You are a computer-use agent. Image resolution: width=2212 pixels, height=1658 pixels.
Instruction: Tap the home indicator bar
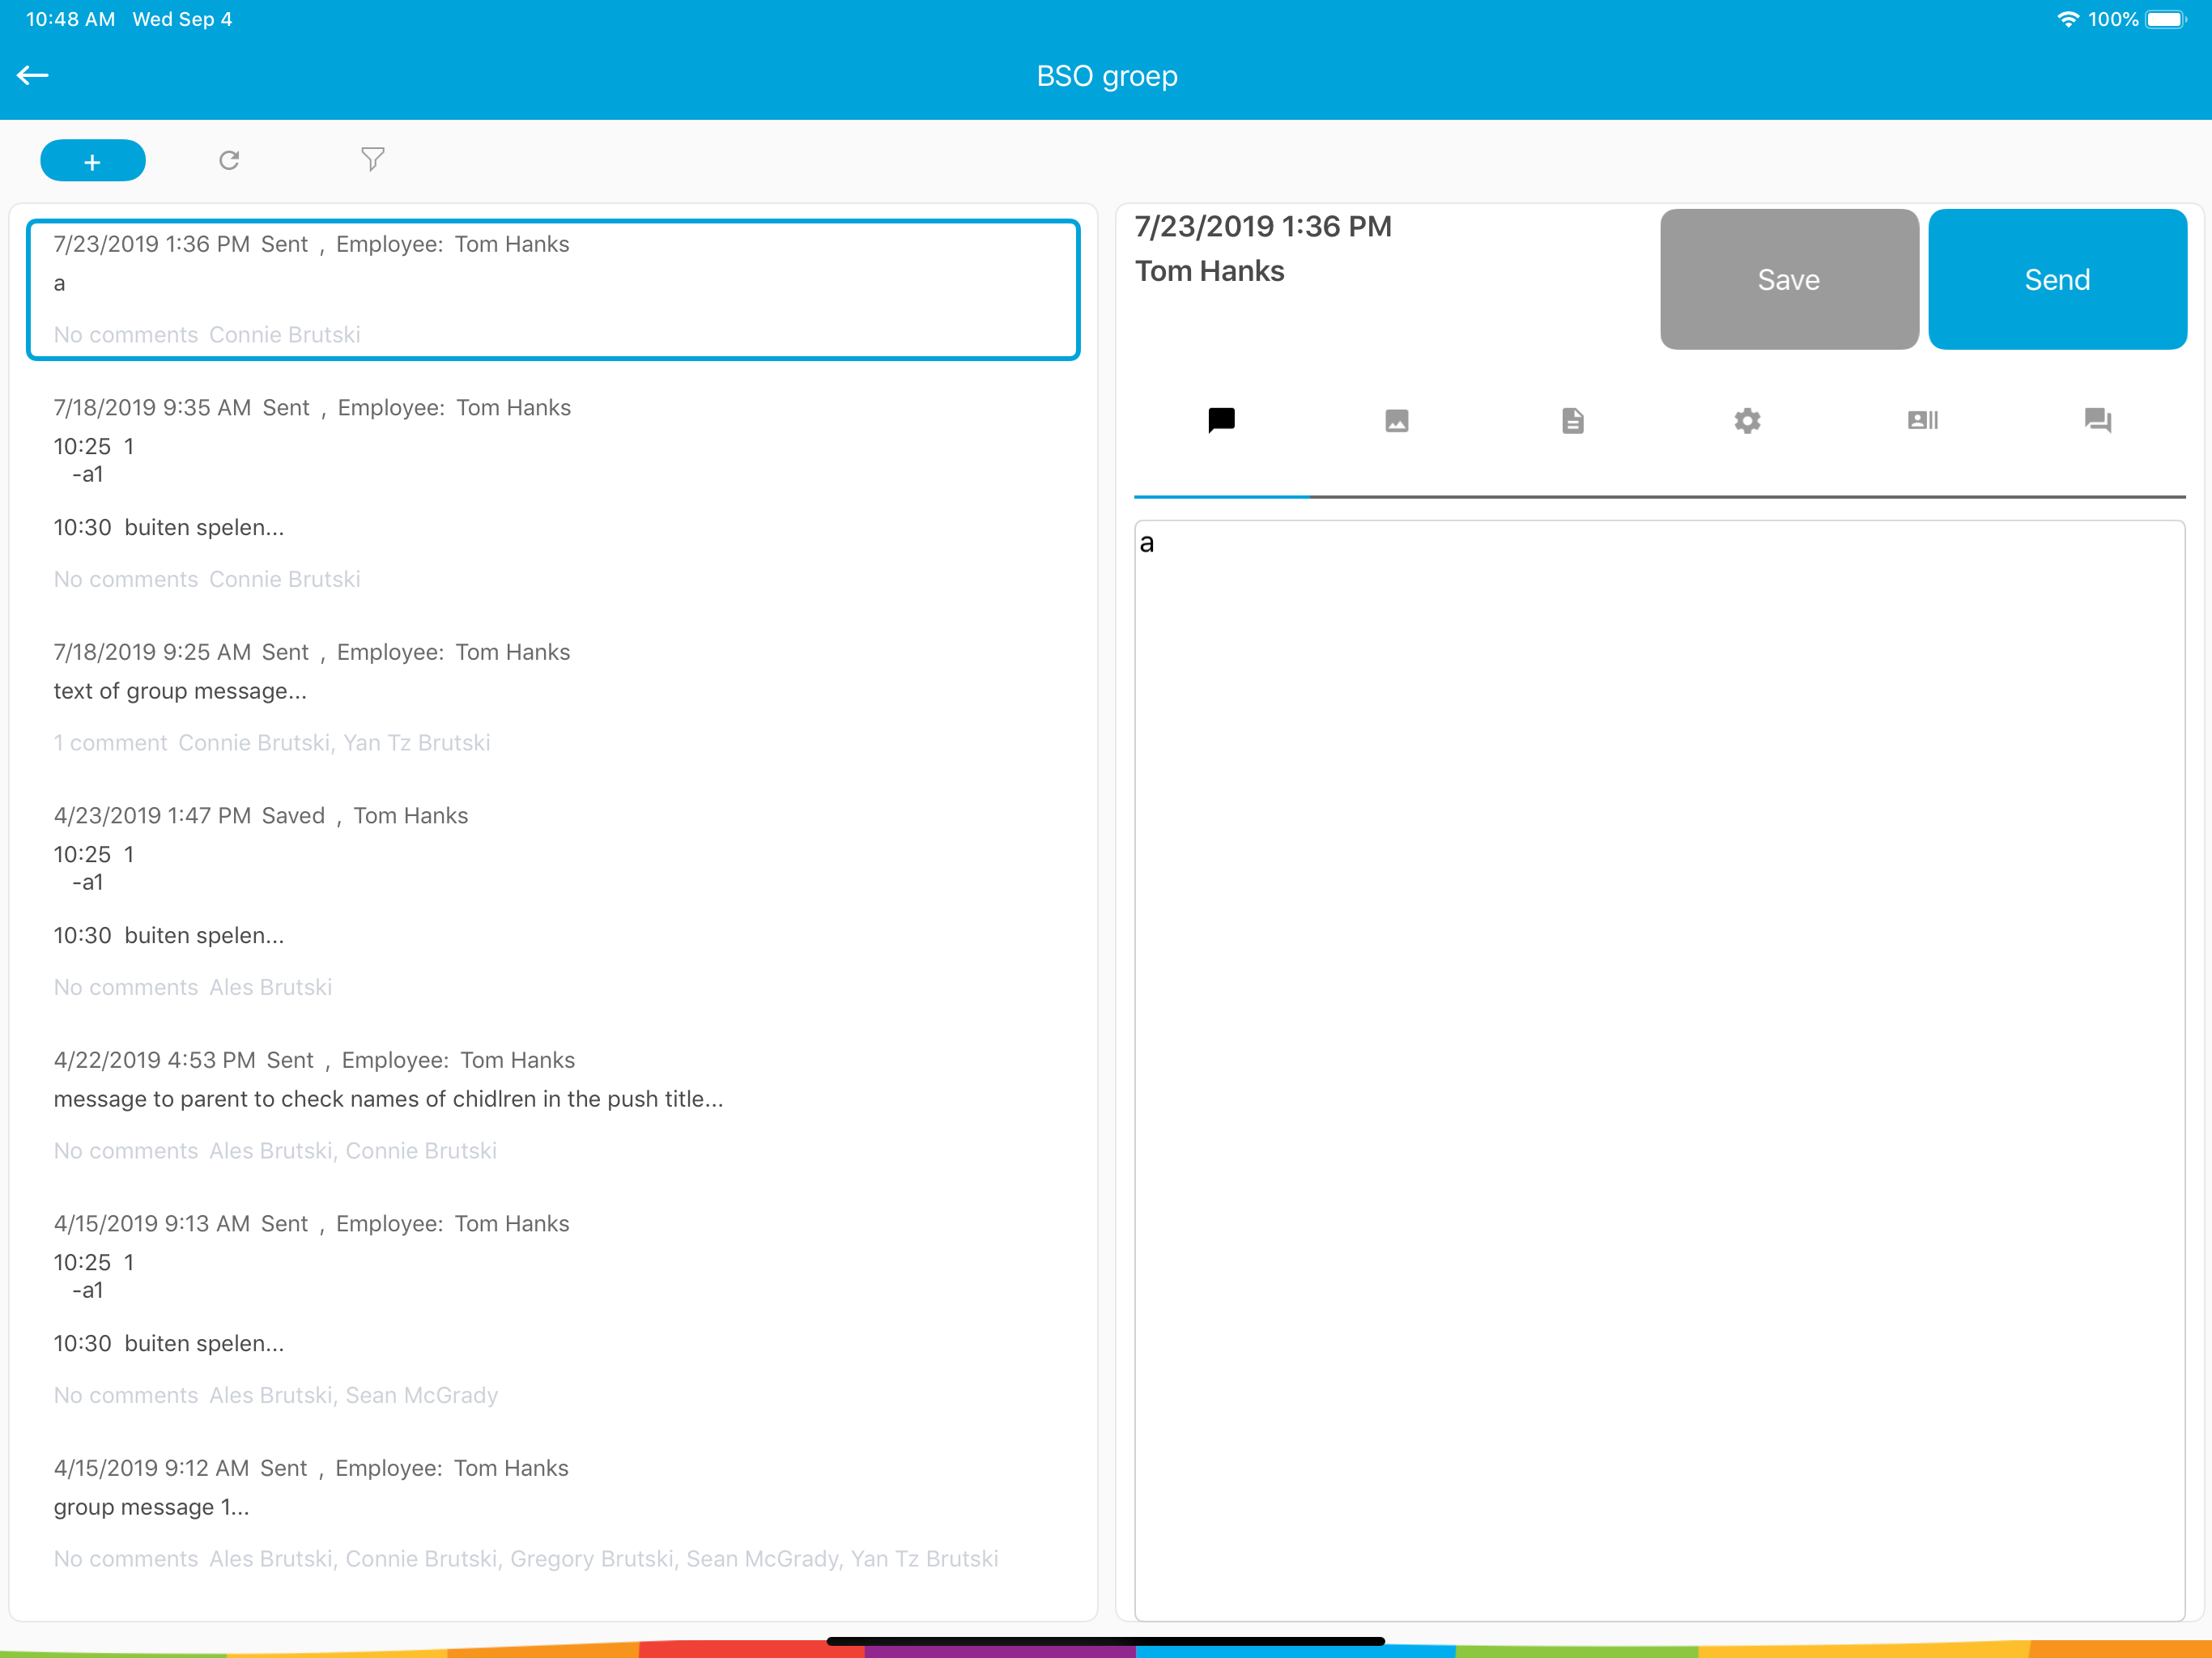coord(1105,1641)
